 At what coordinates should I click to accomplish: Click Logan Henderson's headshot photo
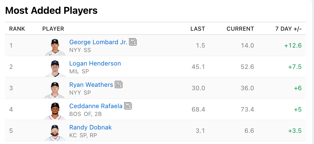tap(55, 68)
